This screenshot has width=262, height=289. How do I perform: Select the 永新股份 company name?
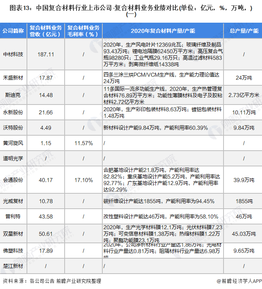coord(13,112)
